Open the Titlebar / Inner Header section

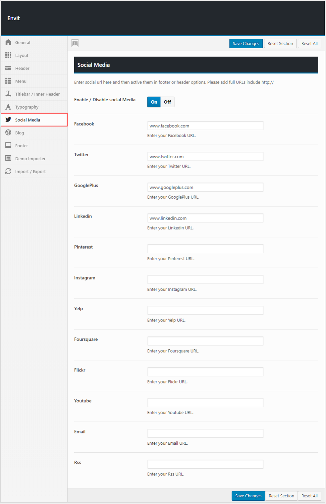tap(37, 94)
